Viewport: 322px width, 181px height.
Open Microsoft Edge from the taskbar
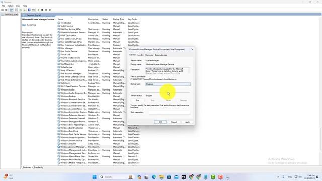click(154, 177)
